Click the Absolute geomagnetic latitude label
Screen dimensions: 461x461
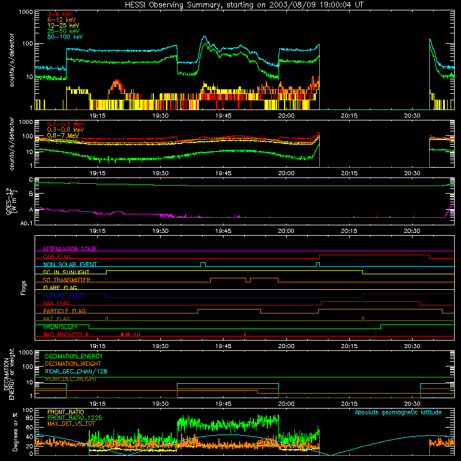point(398,412)
